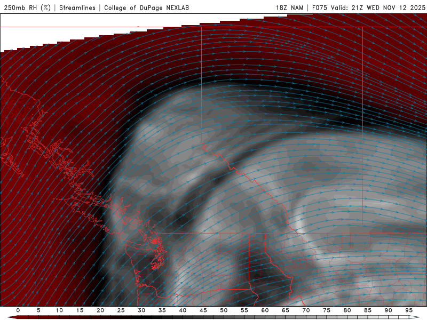427x320 pixels.
Task: Click the colorbar label "10"
Action: click(x=59, y=310)
